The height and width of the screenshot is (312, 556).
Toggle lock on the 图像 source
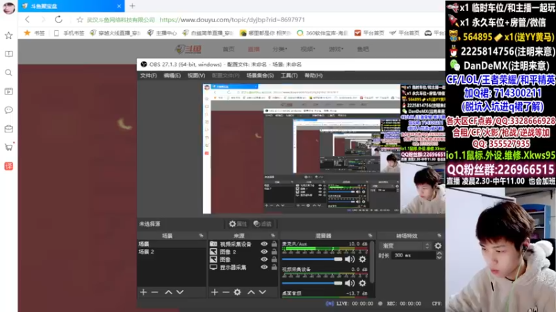[x=274, y=259]
